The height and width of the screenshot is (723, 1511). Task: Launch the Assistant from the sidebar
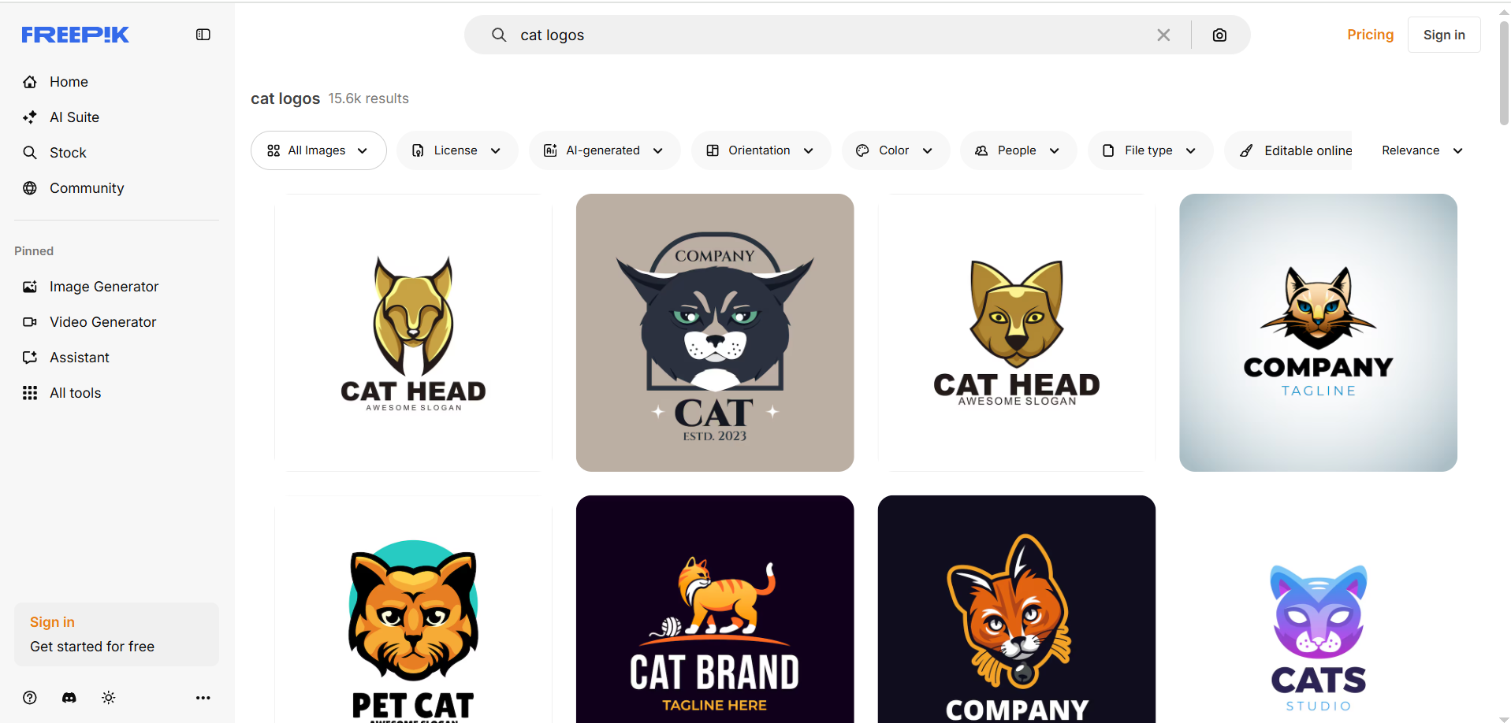pyautogui.click(x=79, y=357)
